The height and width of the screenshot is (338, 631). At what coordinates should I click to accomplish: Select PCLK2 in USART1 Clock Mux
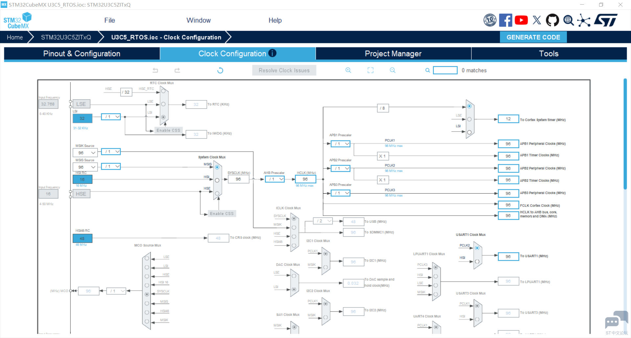coord(477,248)
